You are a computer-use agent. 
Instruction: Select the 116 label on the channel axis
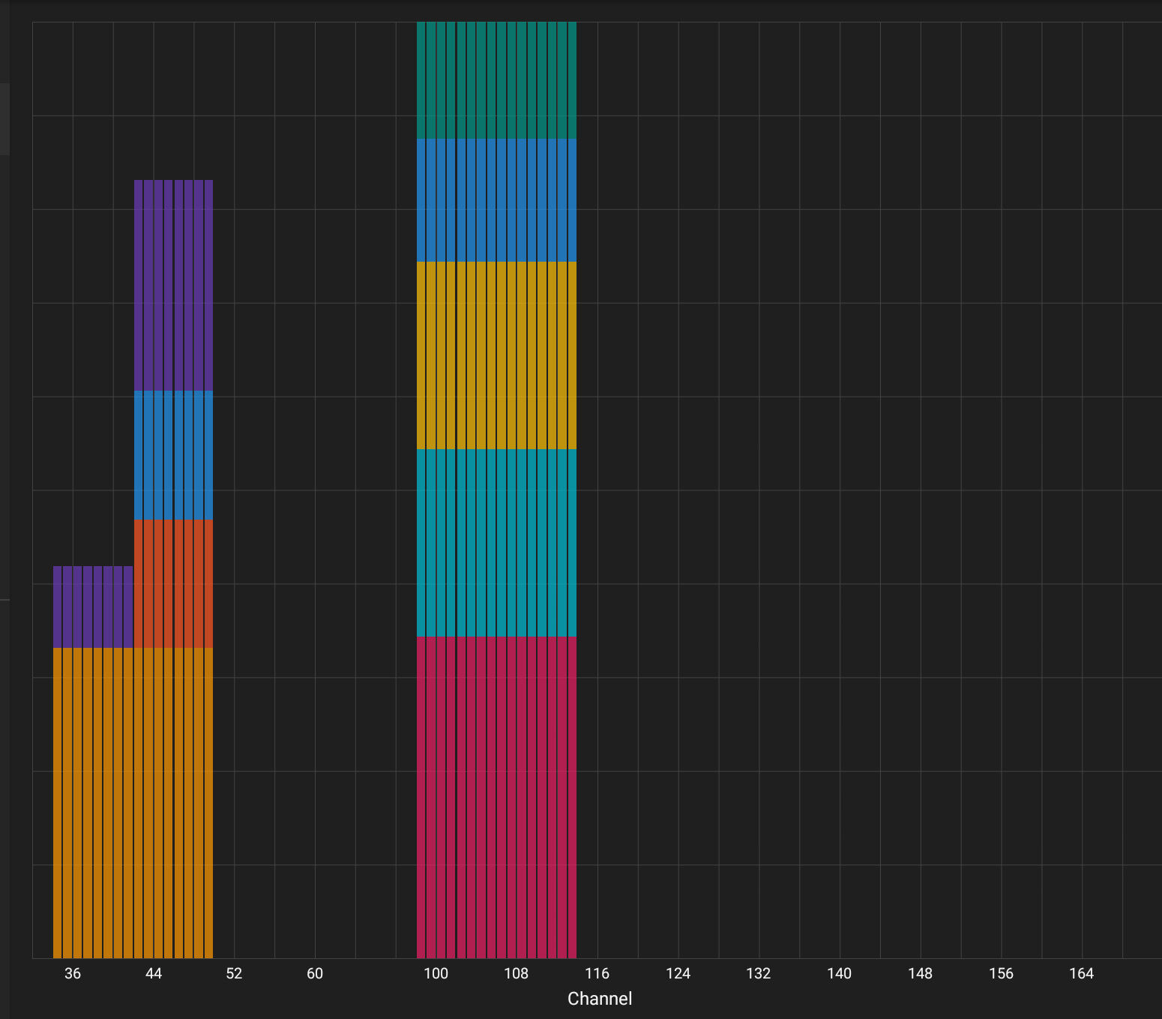coord(597,973)
